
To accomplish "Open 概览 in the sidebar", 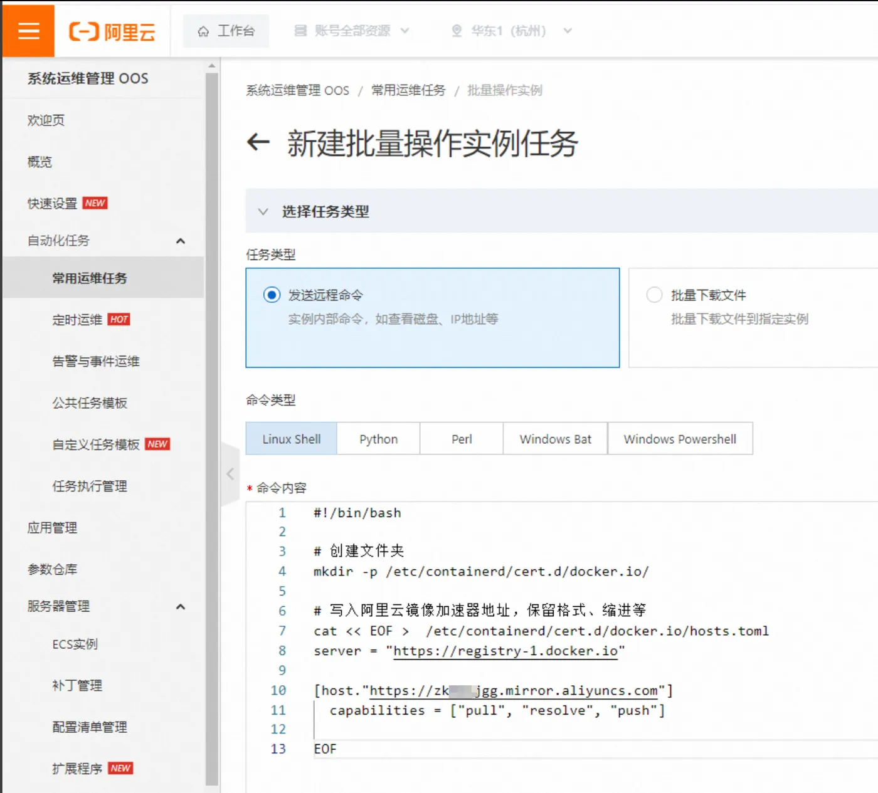I will (40, 162).
